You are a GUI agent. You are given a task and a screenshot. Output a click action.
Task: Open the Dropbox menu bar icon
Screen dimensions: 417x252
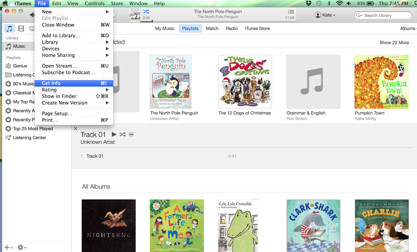point(309,3)
